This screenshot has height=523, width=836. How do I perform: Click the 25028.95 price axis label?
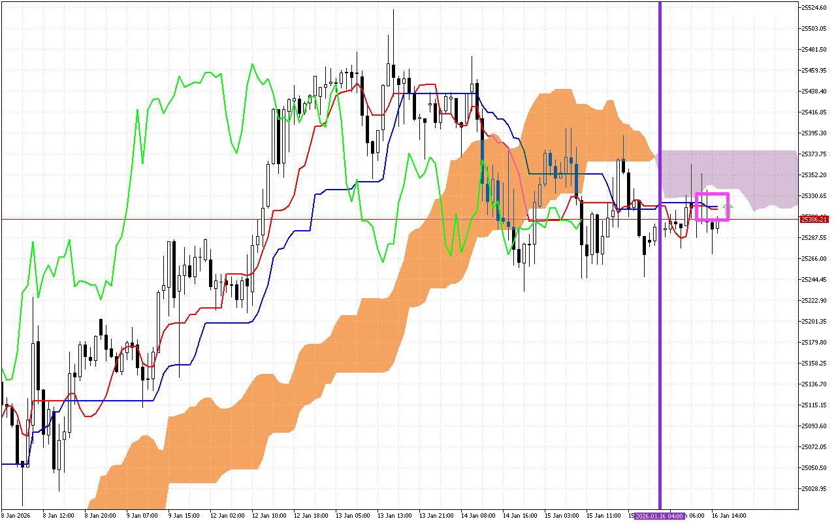tap(814, 489)
